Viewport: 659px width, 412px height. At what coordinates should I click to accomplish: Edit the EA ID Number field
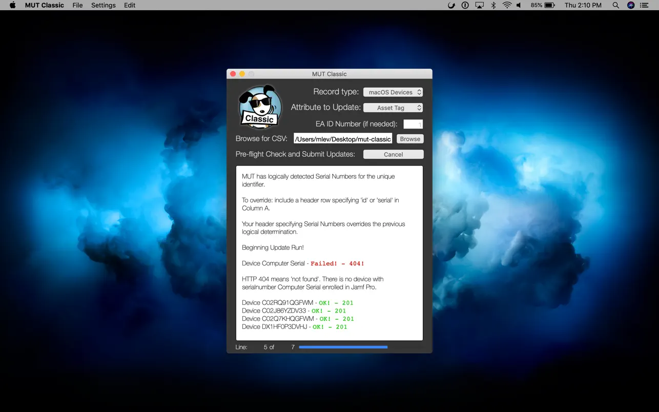[413, 123]
